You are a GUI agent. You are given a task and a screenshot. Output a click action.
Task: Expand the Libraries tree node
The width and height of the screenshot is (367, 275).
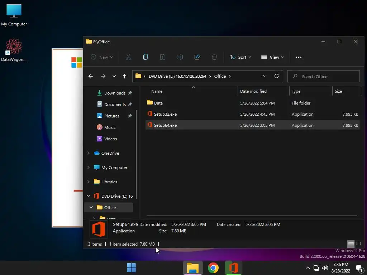pos(89,182)
